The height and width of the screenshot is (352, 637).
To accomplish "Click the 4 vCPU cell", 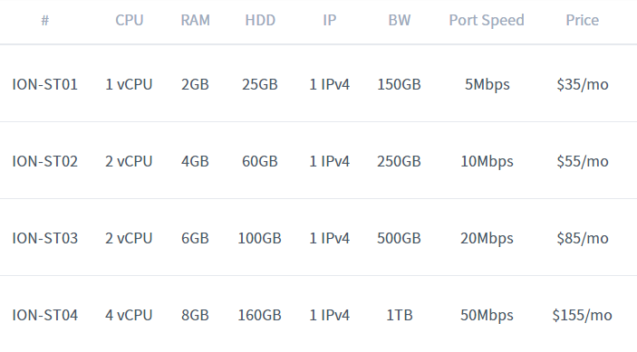I will pyautogui.click(x=129, y=315).
